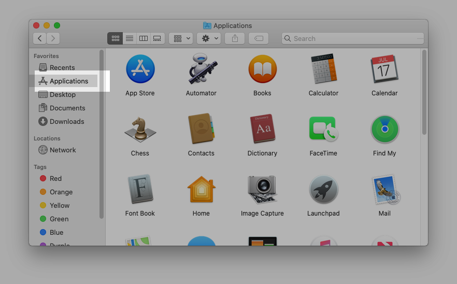The width and height of the screenshot is (457, 284).
Task: Open Documents in the sidebar
Action: 62,108
